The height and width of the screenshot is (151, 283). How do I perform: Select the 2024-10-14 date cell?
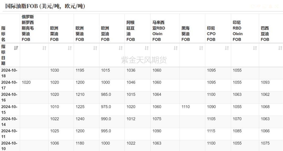pos(9,122)
